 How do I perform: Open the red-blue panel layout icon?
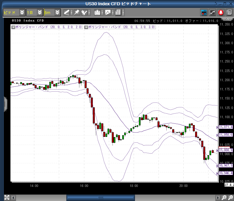[204, 12]
